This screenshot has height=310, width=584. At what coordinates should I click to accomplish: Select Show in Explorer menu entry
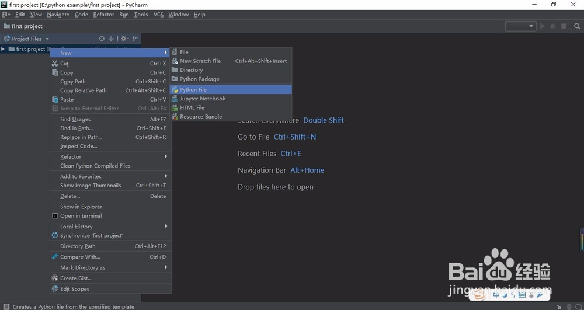81,207
